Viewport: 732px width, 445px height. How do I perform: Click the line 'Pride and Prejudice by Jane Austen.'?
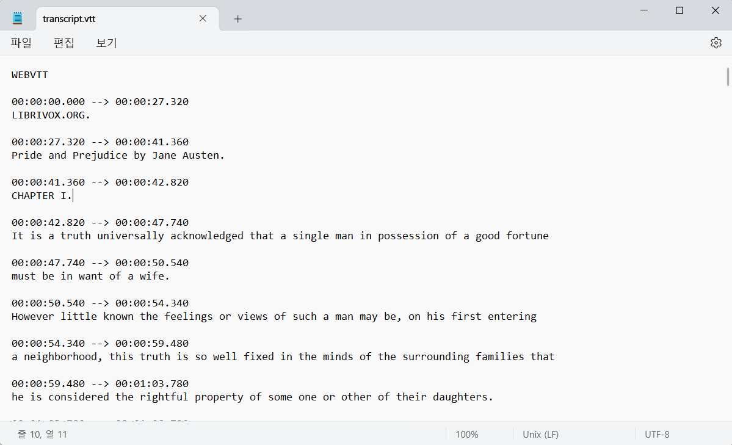click(118, 155)
